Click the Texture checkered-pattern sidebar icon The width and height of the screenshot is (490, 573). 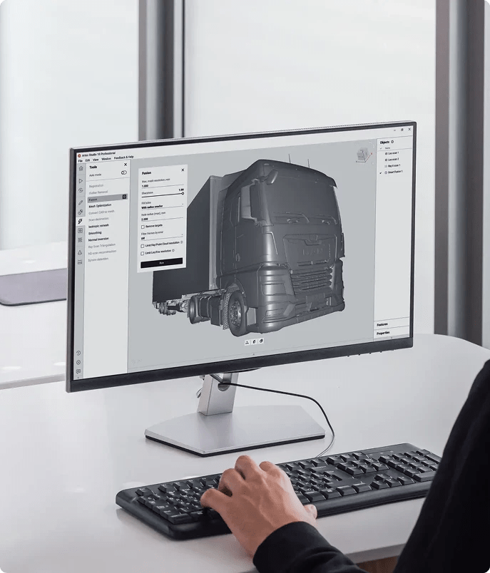[x=80, y=240]
